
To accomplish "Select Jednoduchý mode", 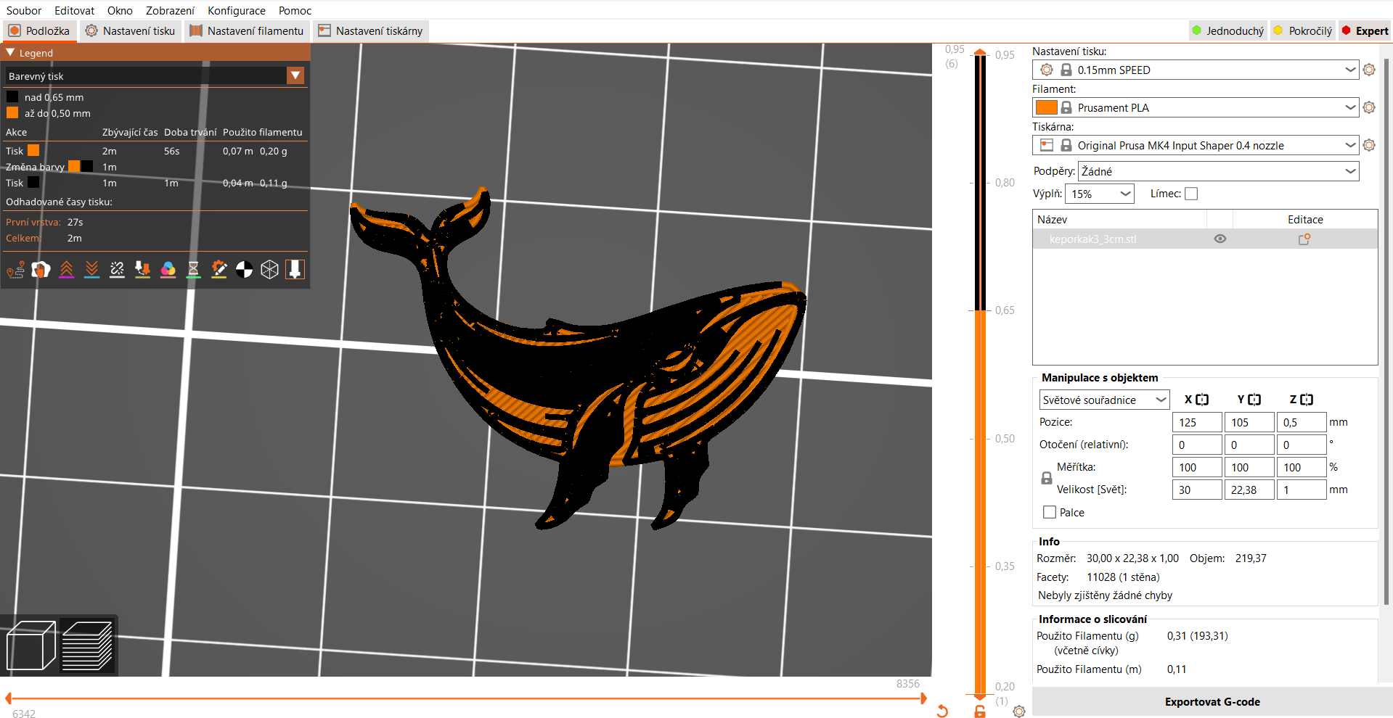I will click(1228, 30).
